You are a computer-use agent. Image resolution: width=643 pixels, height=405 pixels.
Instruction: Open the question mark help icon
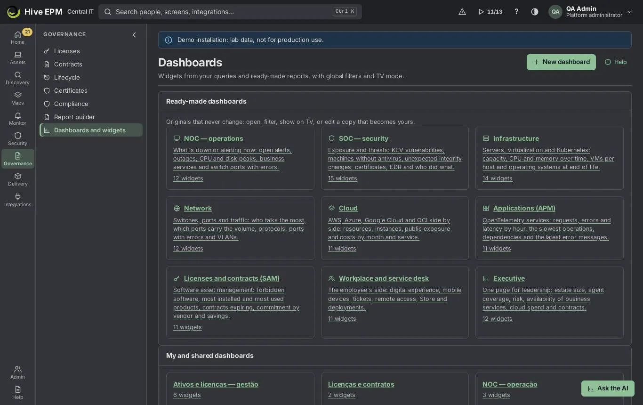tap(516, 12)
